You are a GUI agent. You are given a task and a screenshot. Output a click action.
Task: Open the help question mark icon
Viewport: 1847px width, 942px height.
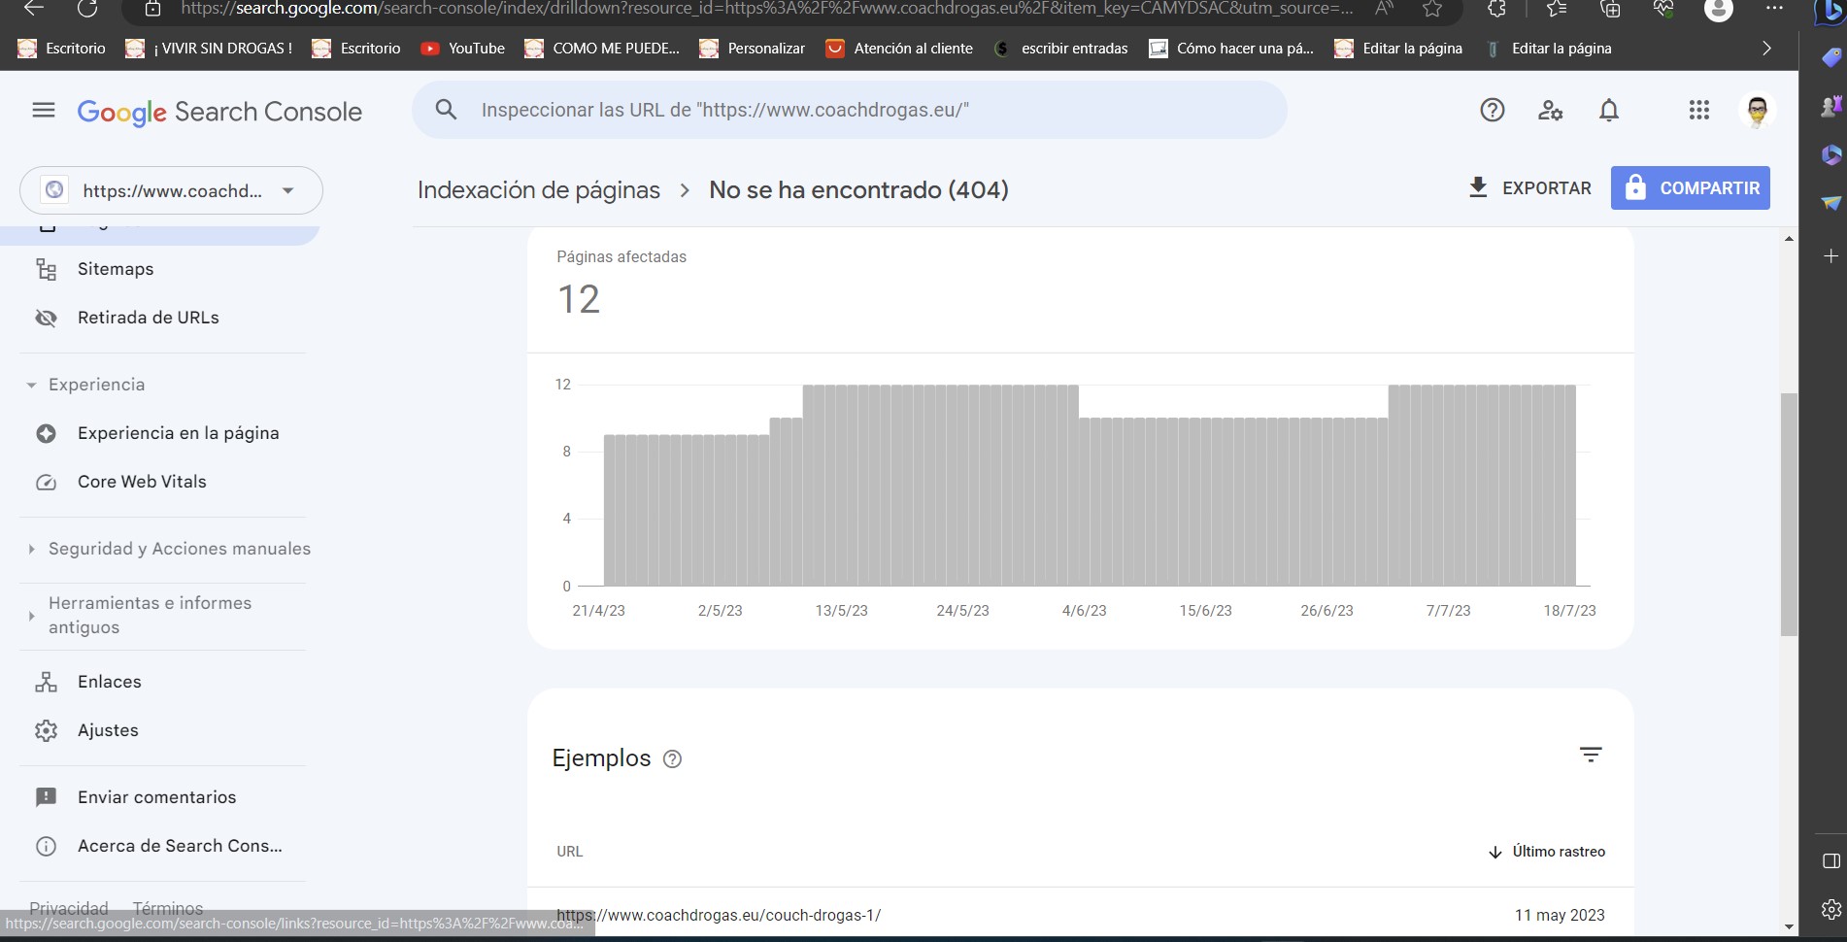coord(1493,110)
